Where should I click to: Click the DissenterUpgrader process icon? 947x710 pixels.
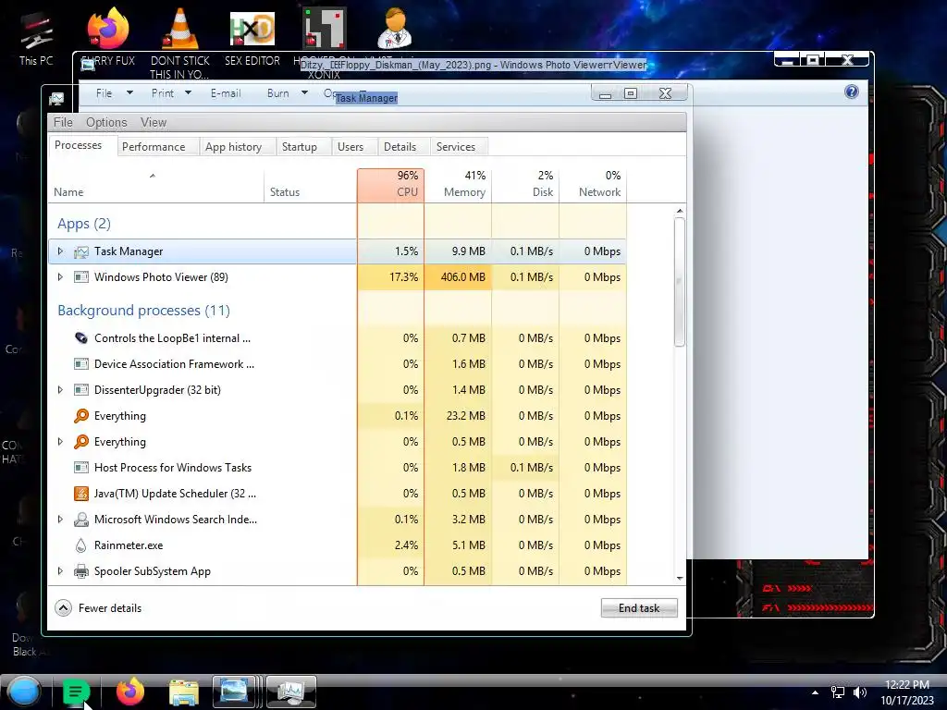click(x=81, y=390)
